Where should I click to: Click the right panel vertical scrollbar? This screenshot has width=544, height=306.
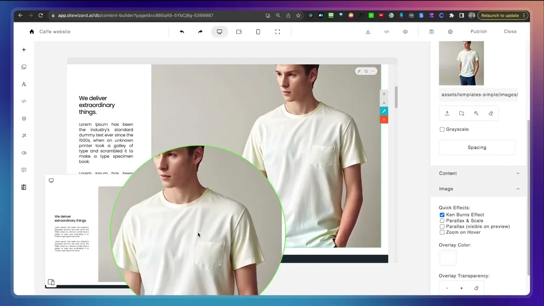click(x=528, y=198)
